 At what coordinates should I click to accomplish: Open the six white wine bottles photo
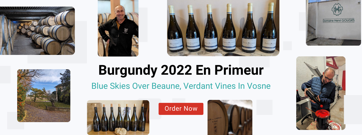tap(223, 28)
